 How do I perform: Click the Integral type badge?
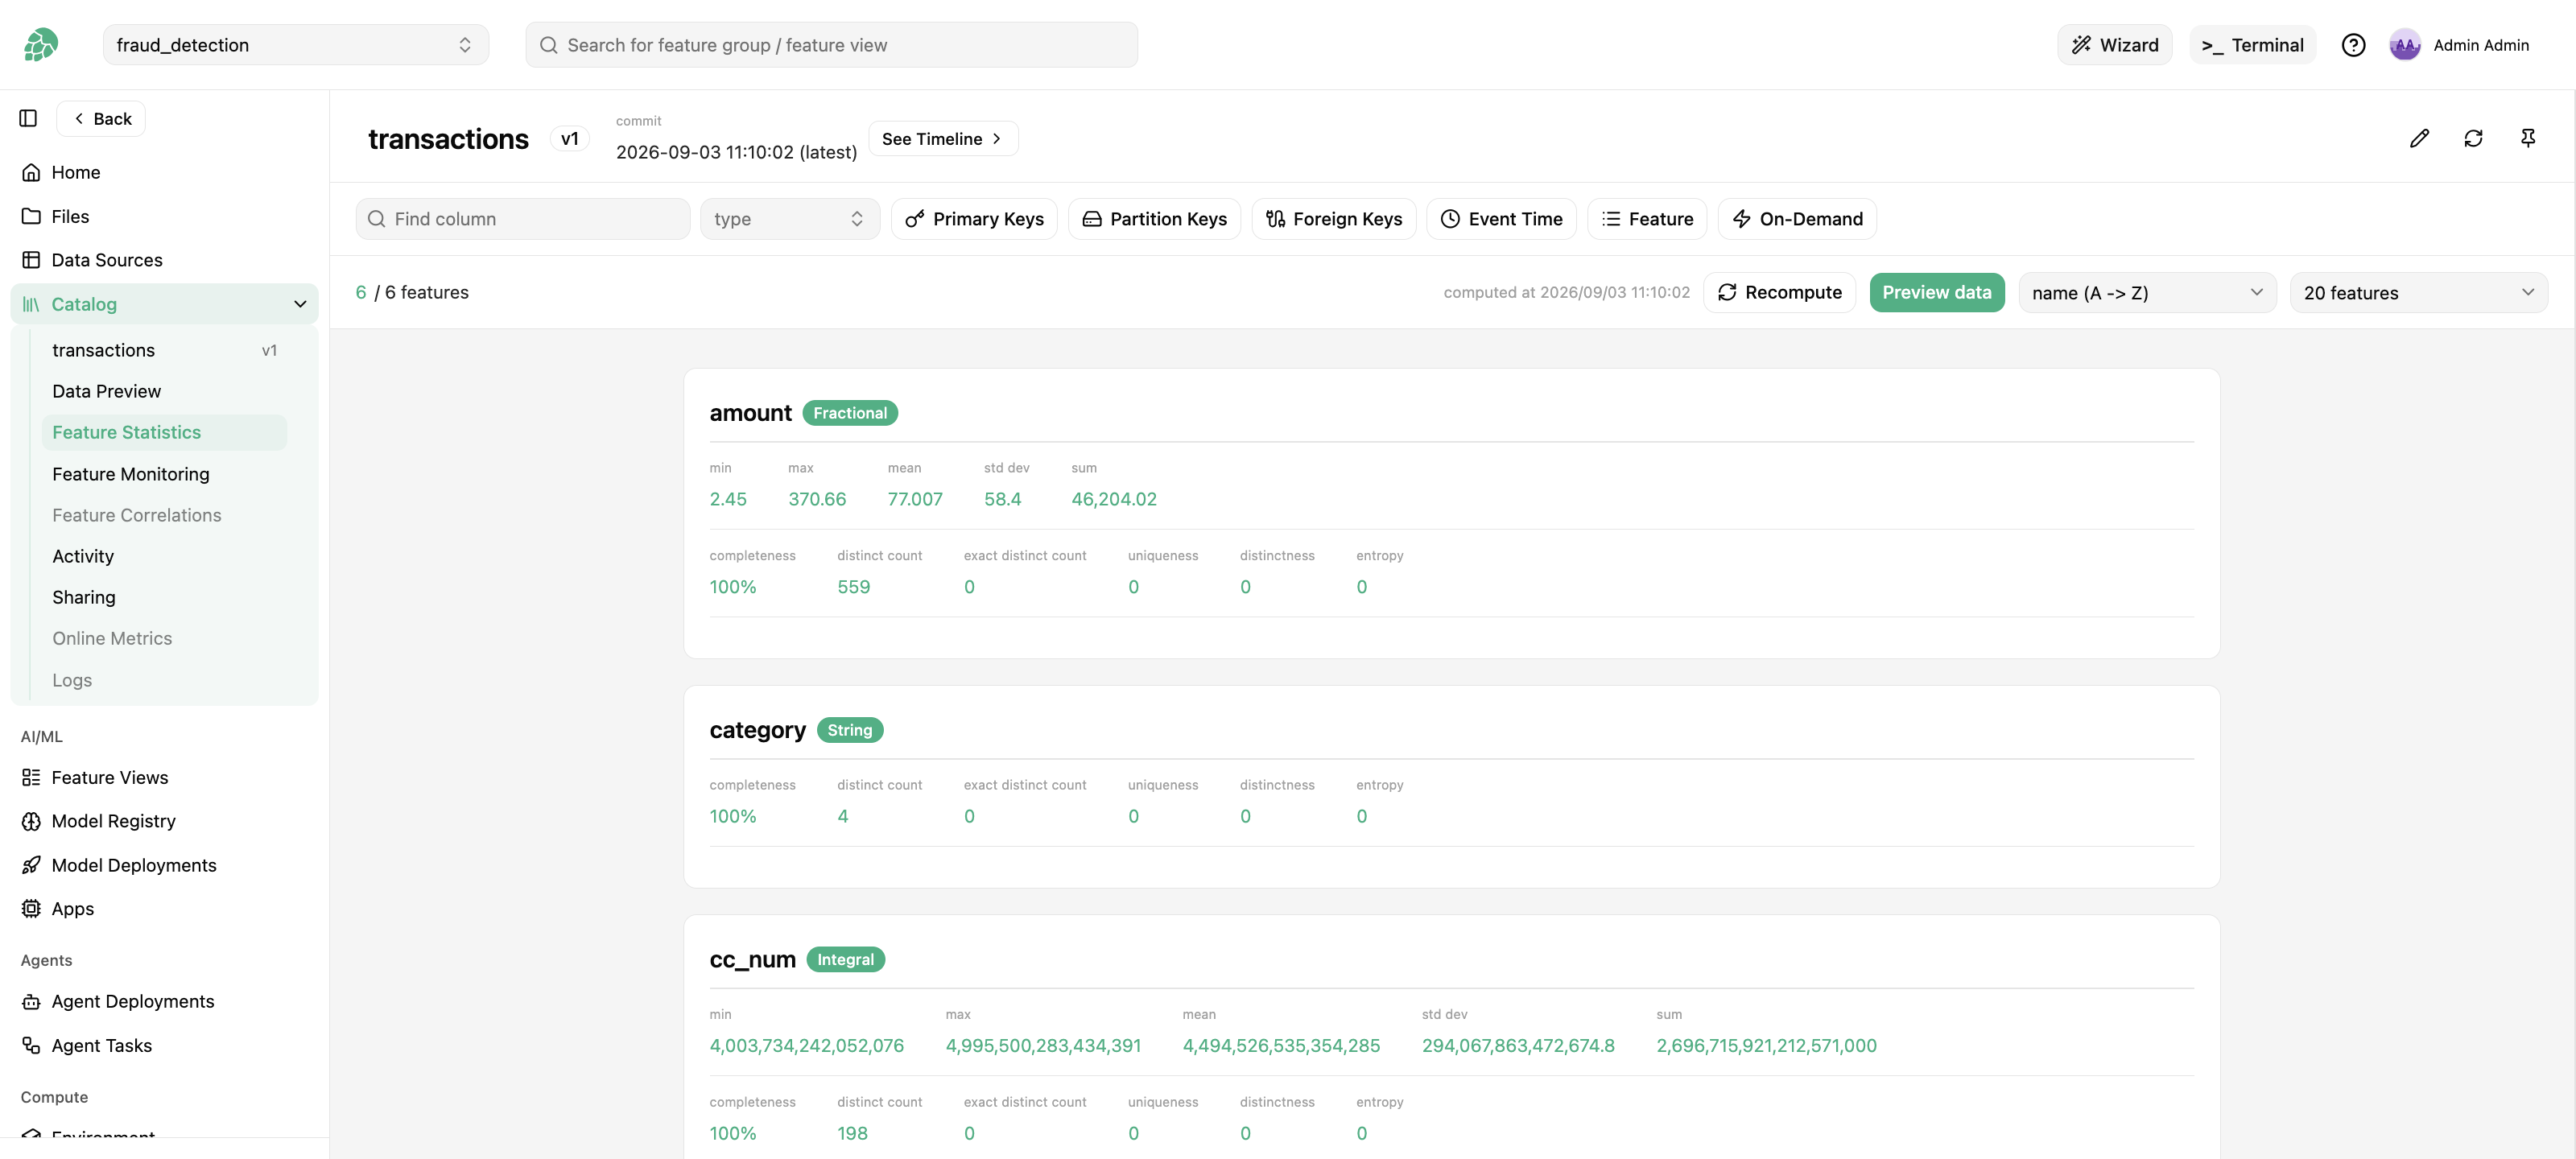tap(845, 959)
